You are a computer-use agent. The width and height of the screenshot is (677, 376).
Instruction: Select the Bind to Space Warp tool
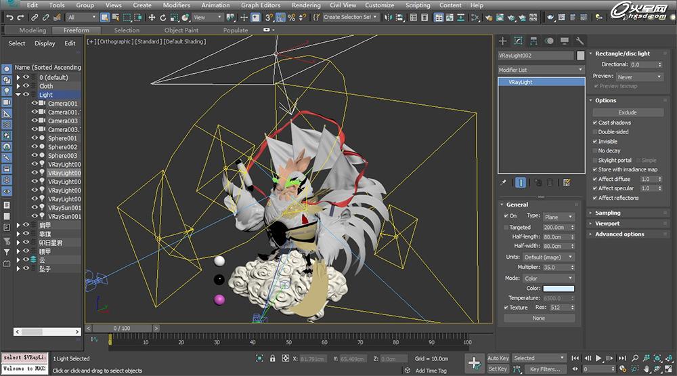pos(57,18)
